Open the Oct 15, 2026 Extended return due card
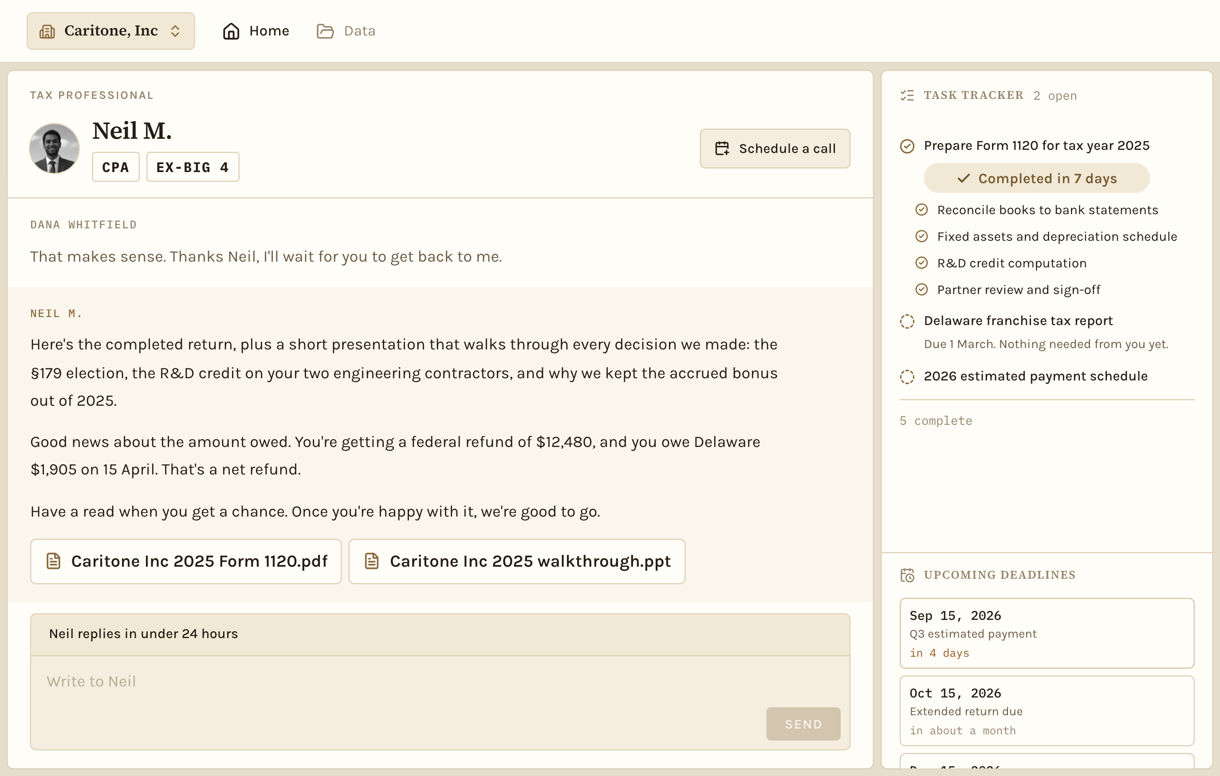Viewport: 1220px width, 776px height. click(1047, 711)
